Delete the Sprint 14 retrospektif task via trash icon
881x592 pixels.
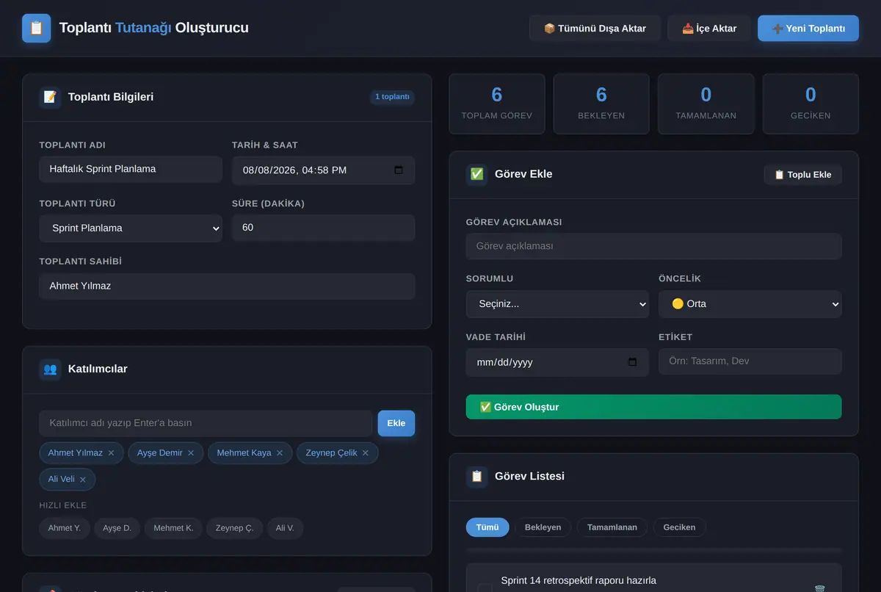click(x=820, y=588)
